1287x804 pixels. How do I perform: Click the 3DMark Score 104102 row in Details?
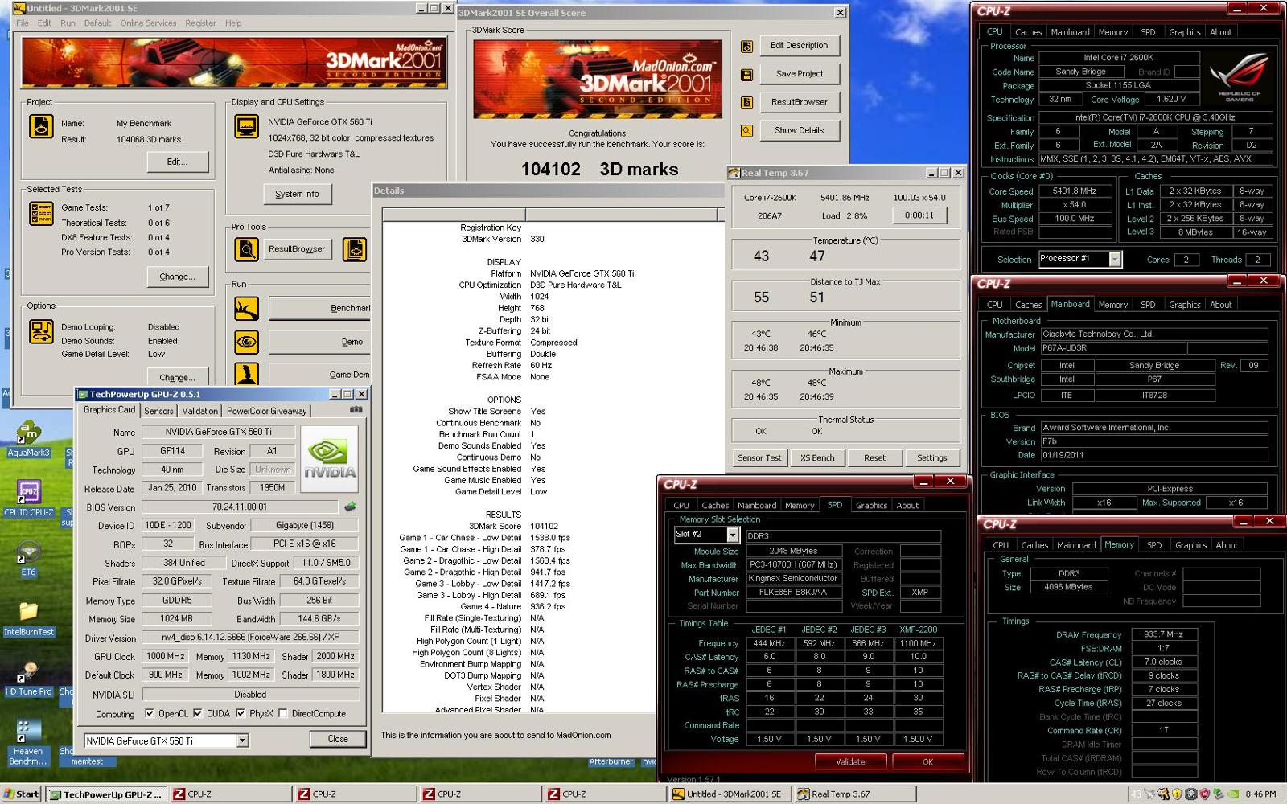pos(519,526)
